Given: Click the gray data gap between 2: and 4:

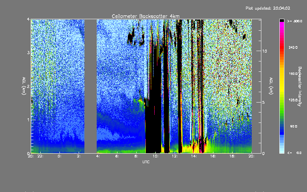Looking at the screenshot, I should 91,86.
